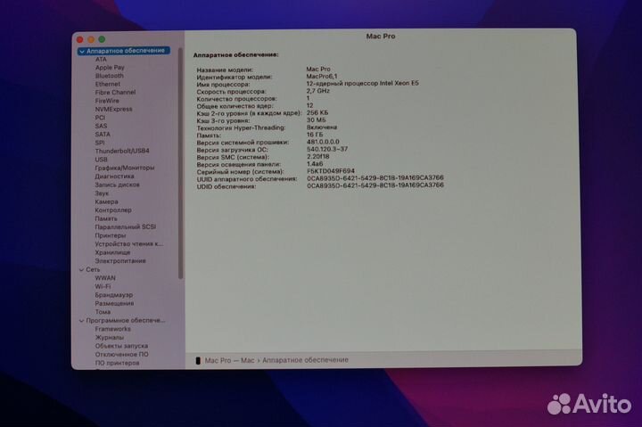This screenshot has width=642, height=427.
Task: Click SMC version '2.20f18'
Action: tap(318, 156)
